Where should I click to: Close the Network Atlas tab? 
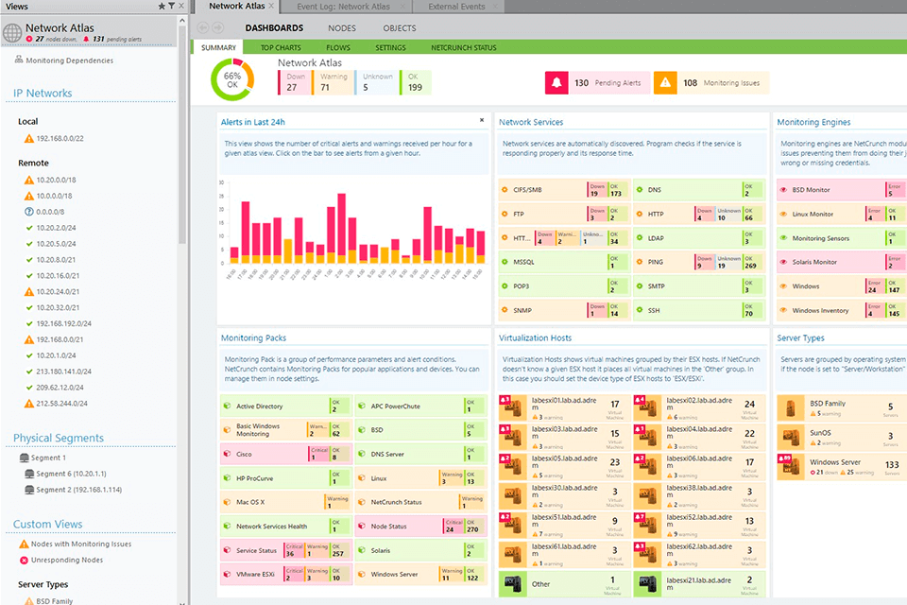[x=271, y=7]
